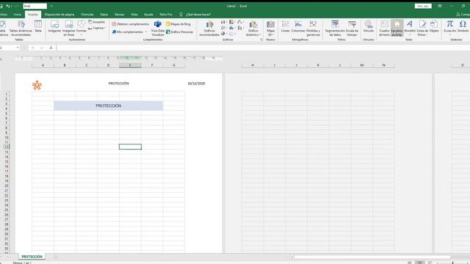Click the Undo arrow in the title bar

tap(7, 6)
